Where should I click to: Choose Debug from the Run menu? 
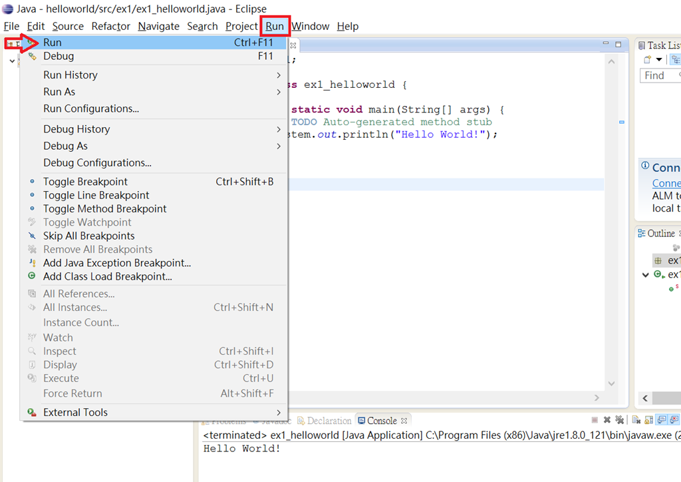(154, 56)
